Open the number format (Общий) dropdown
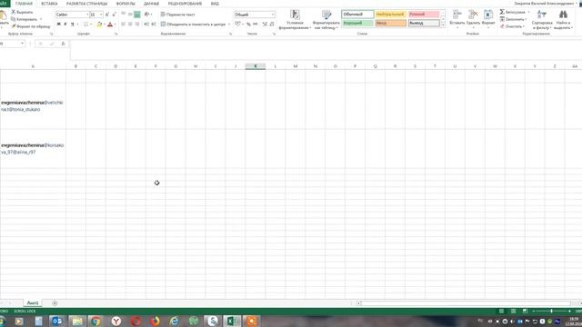This screenshot has height=327, width=582. pyautogui.click(x=273, y=15)
